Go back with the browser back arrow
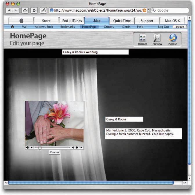Image resolution: width=195 pixels, height=195 pixels. 9,10
